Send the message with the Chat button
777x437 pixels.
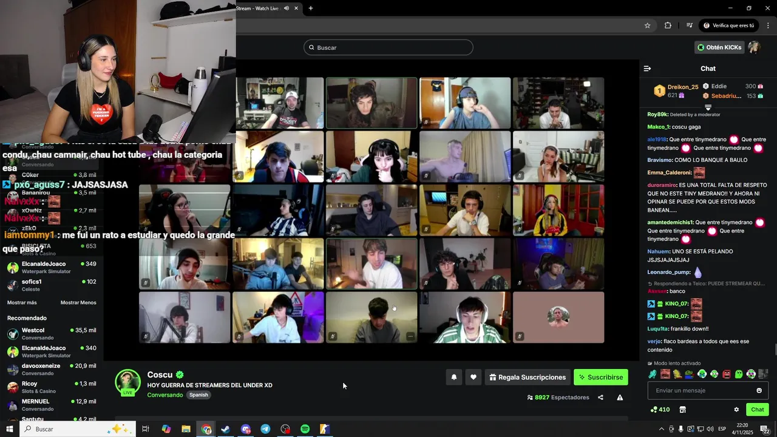point(757,410)
